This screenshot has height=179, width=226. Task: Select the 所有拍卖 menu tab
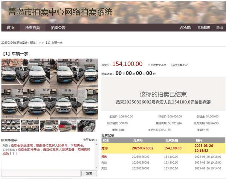click(32, 27)
